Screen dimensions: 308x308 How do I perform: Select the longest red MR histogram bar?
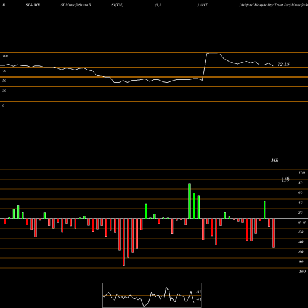coord(124,242)
